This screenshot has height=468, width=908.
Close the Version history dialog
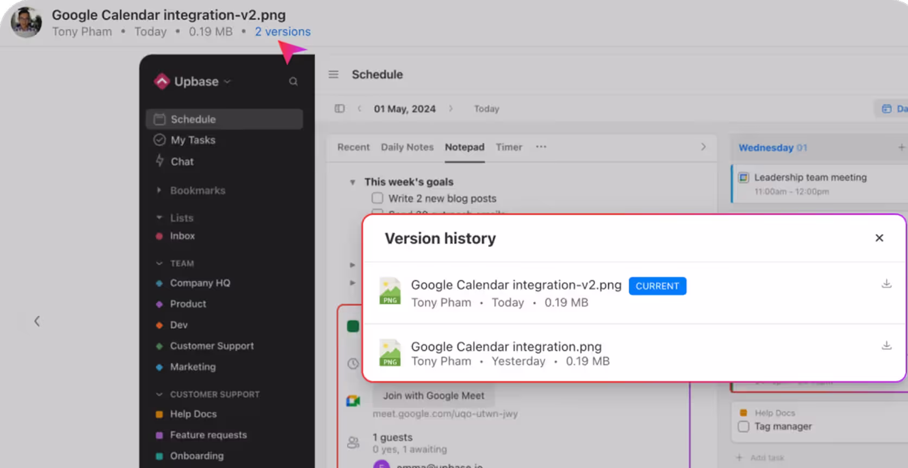[879, 238]
